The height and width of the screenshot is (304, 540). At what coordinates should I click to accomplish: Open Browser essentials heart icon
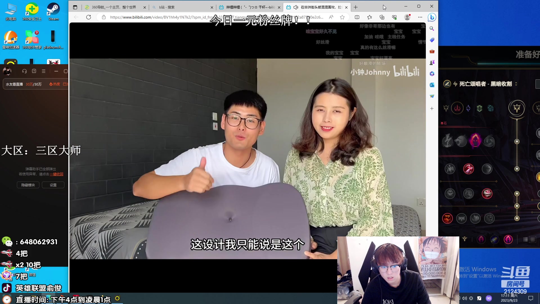click(394, 17)
